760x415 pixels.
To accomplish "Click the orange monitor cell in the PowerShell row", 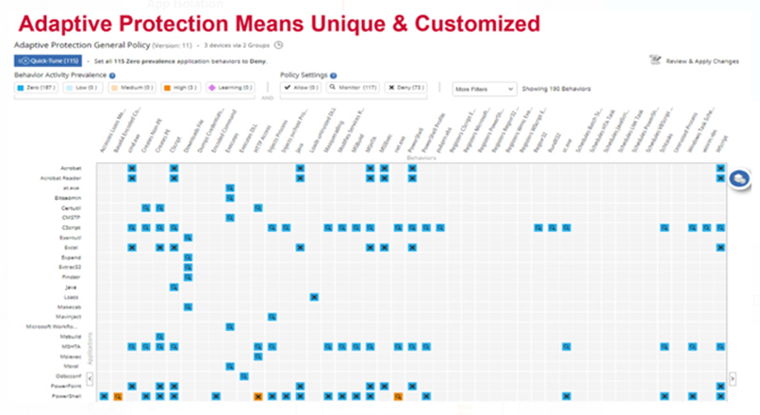I will pyautogui.click(x=117, y=396).
